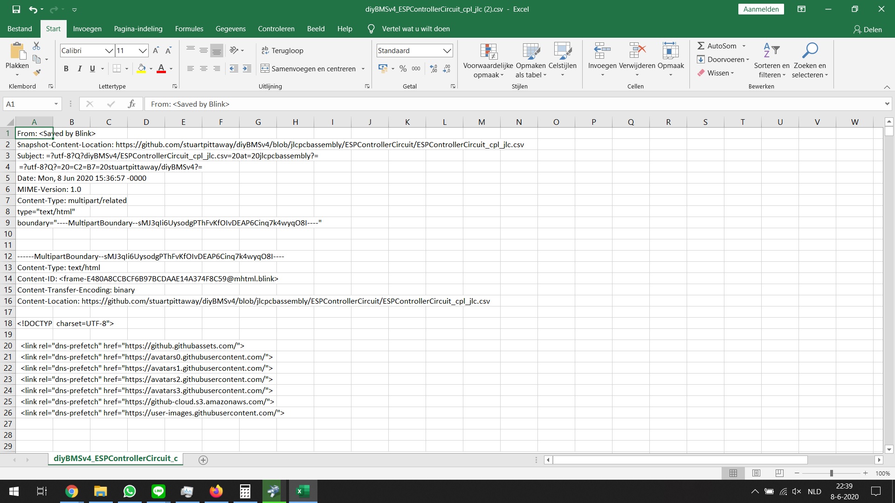Screen dimensions: 895x503
Task: Toggle bold formatting
Action: (x=66, y=68)
